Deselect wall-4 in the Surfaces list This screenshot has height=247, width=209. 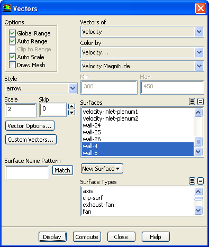(x=138, y=146)
